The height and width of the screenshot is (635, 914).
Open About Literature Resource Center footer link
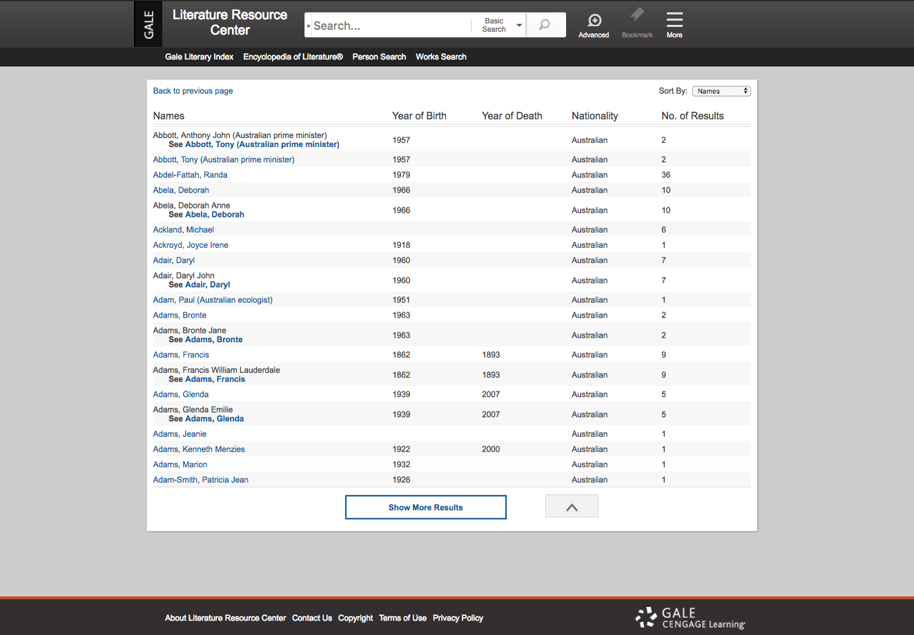[x=225, y=618]
